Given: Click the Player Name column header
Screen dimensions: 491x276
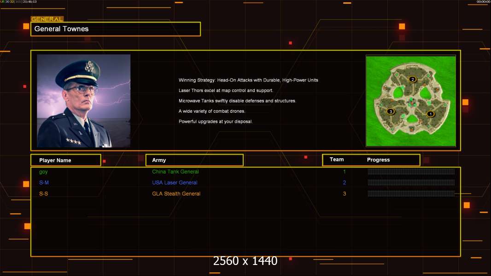Looking at the screenshot, I should tap(66, 160).
